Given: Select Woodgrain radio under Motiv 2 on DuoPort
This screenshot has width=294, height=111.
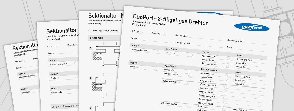Looking at the screenshot, I should point(190,72).
